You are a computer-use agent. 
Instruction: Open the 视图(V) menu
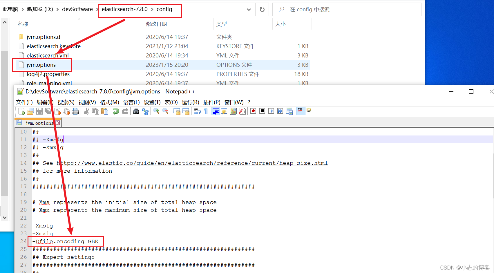[87, 102]
